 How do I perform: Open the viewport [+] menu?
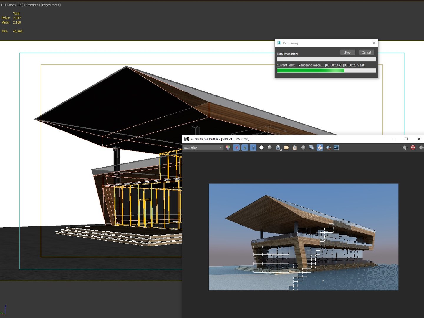coord(2,5)
